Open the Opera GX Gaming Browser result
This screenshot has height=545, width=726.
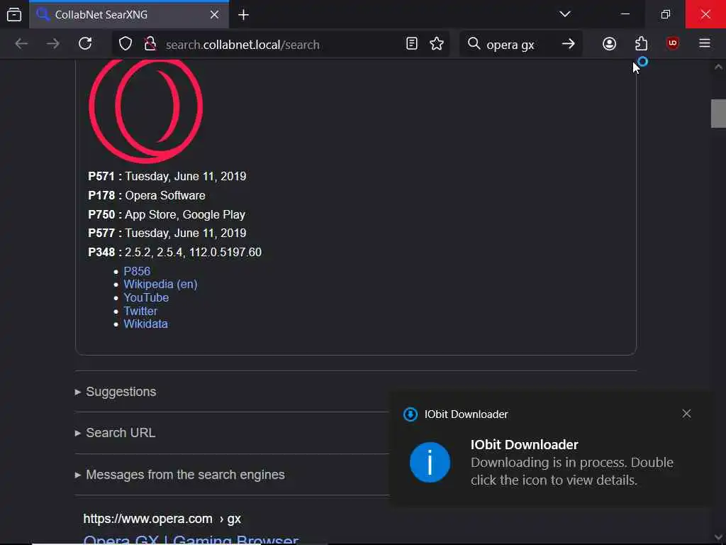(191, 539)
